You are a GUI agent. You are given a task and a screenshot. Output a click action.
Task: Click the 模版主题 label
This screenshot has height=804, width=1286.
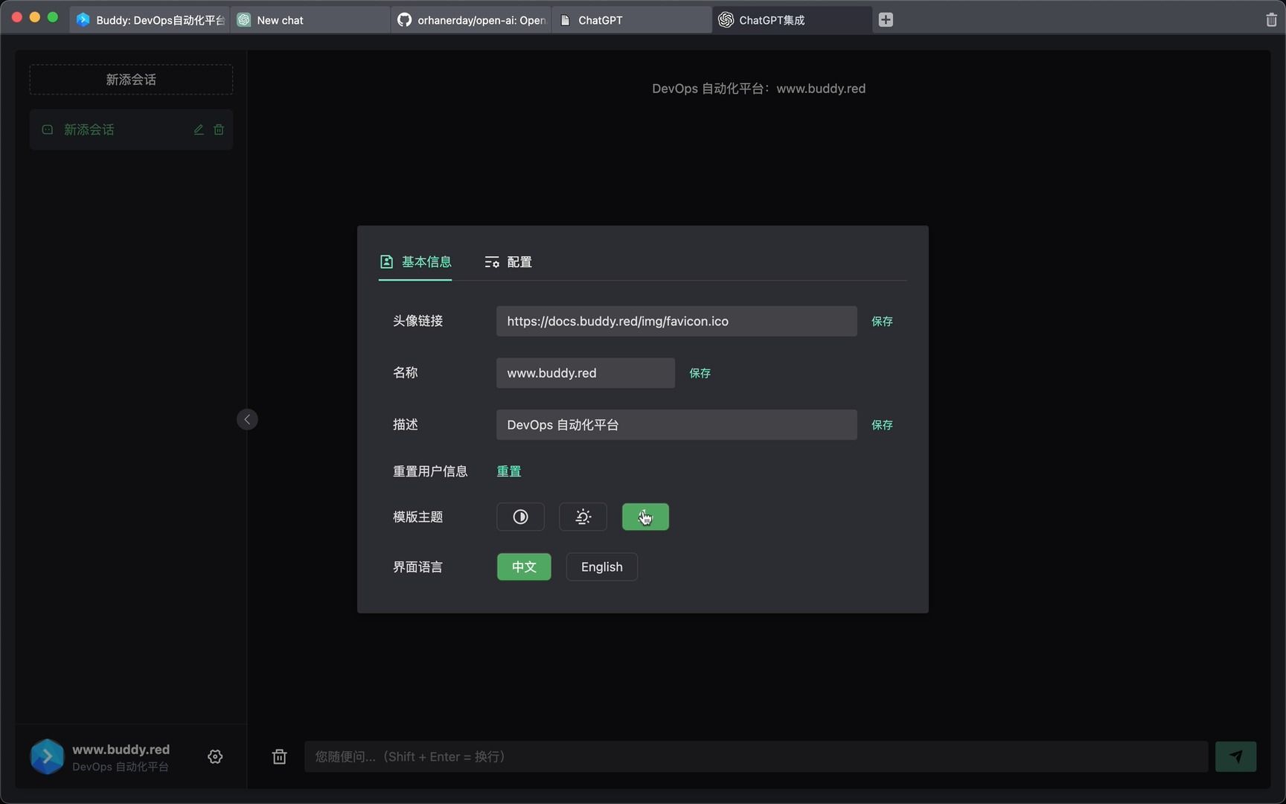click(418, 517)
